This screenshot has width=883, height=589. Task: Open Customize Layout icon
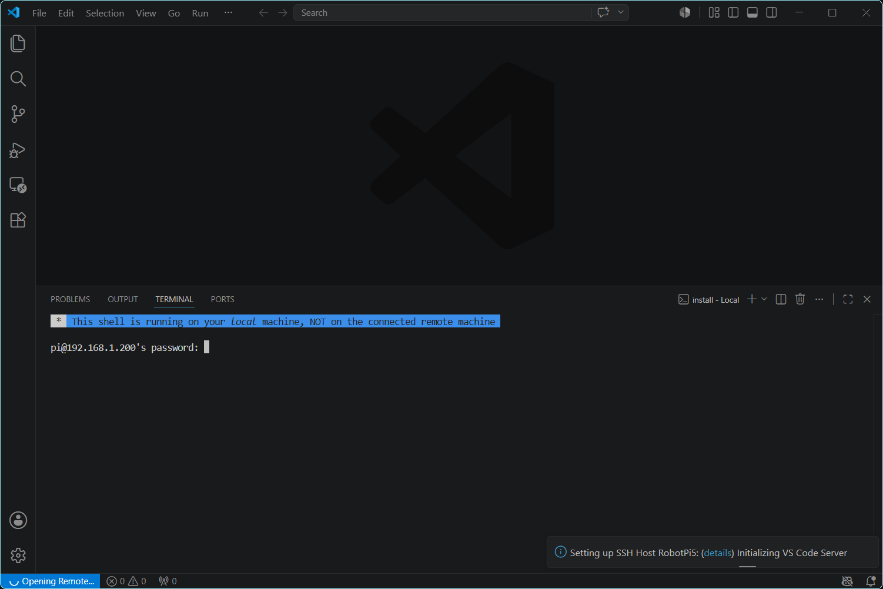coord(714,12)
